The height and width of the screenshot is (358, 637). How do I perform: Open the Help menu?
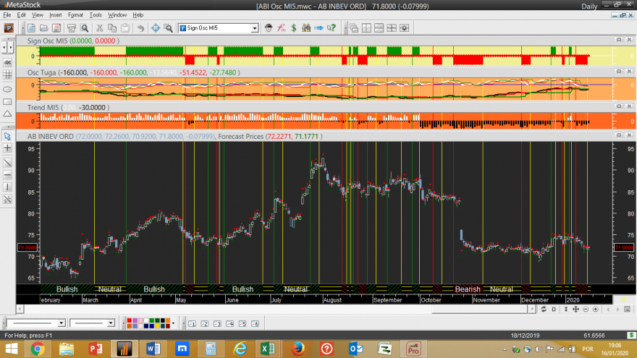(138, 15)
